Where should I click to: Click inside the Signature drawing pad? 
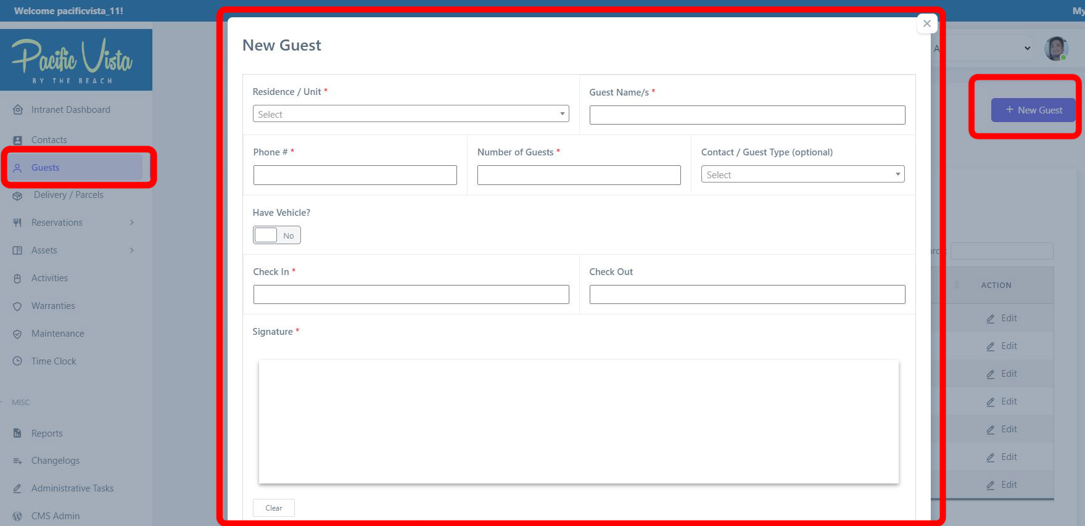coord(578,422)
